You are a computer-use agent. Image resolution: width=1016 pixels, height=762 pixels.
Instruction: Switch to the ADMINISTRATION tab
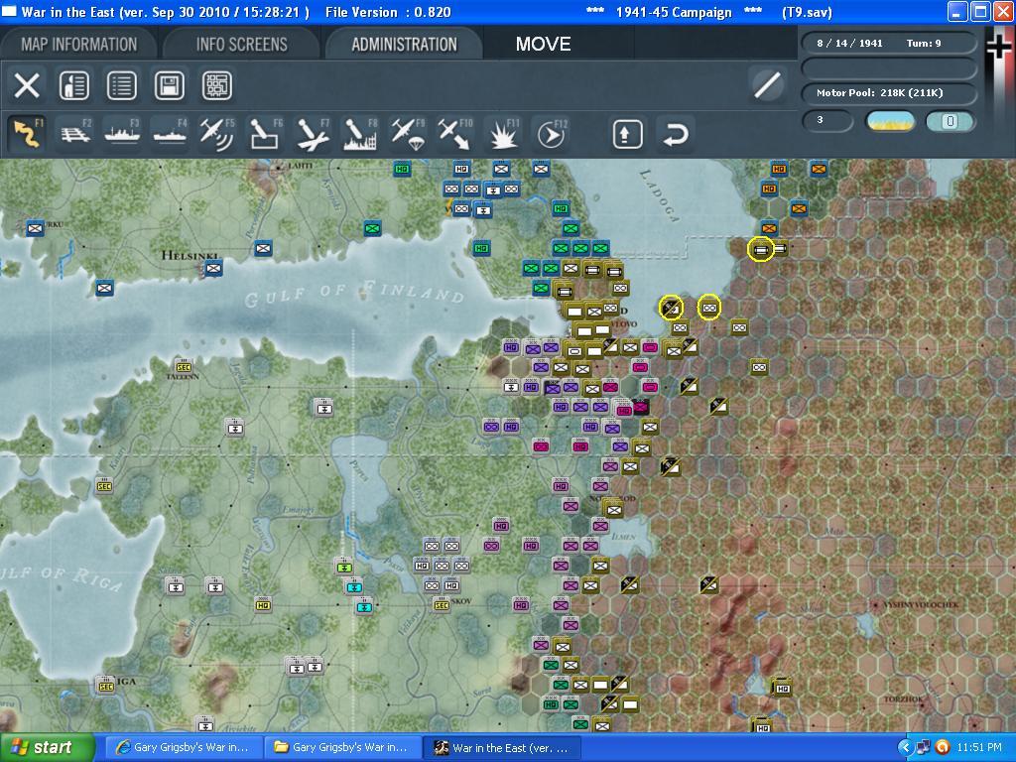click(405, 44)
